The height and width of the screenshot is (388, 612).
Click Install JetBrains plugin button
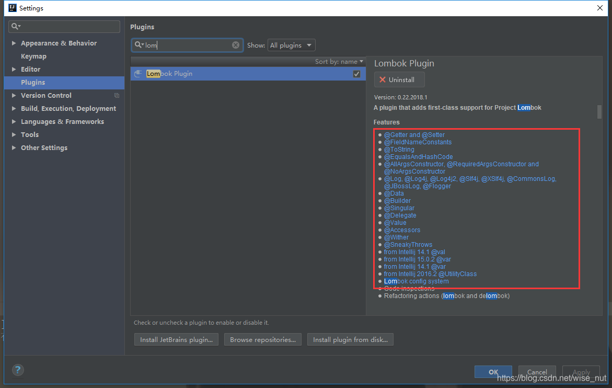(x=176, y=339)
